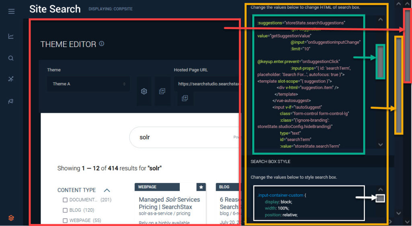The width and height of the screenshot is (412, 226).
Task: Click the copy icon below Hosted Page URL
Action: (185, 98)
